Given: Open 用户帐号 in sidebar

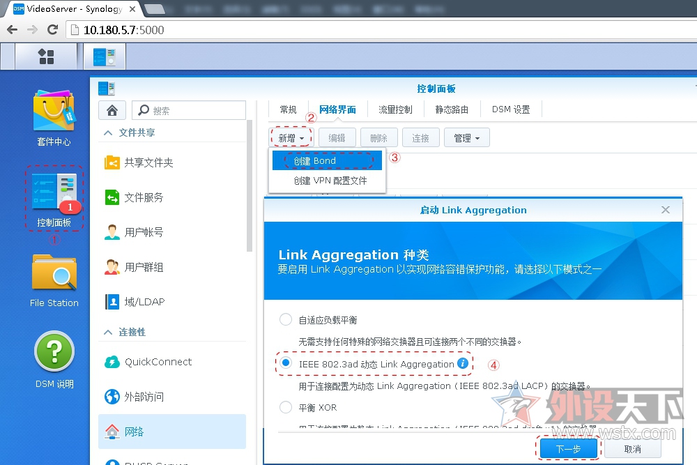Looking at the screenshot, I should [172, 232].
